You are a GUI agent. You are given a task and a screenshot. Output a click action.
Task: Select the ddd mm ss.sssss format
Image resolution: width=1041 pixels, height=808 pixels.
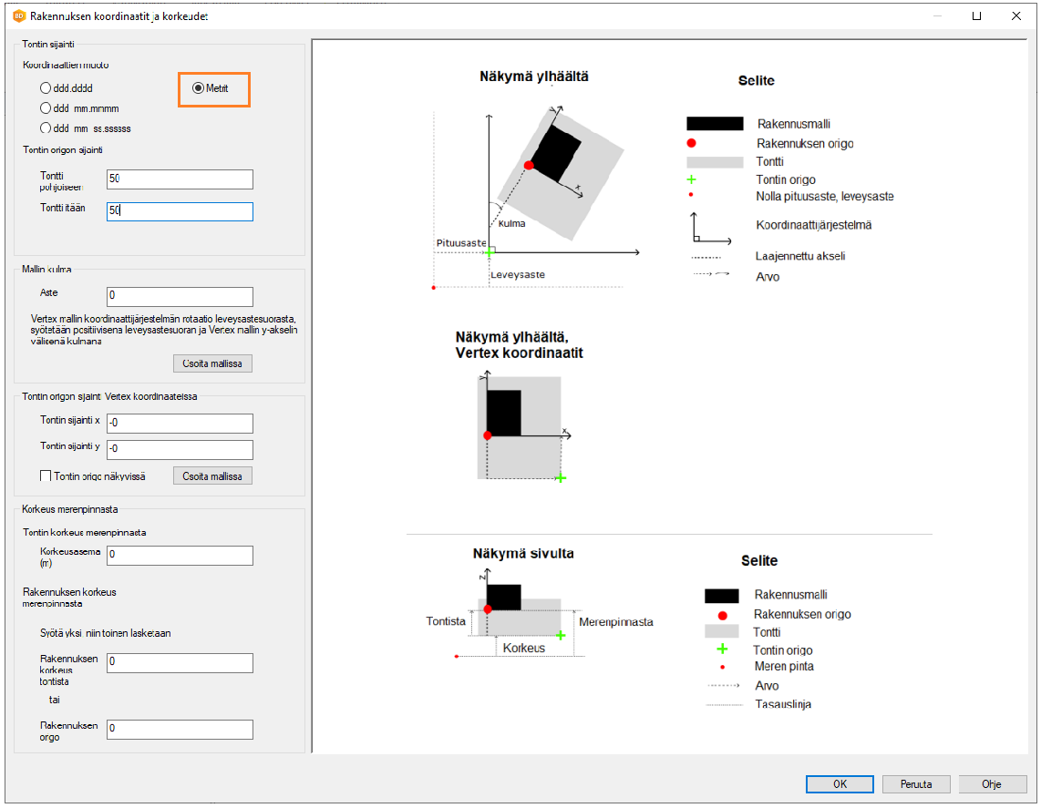[x=46, y=128]
